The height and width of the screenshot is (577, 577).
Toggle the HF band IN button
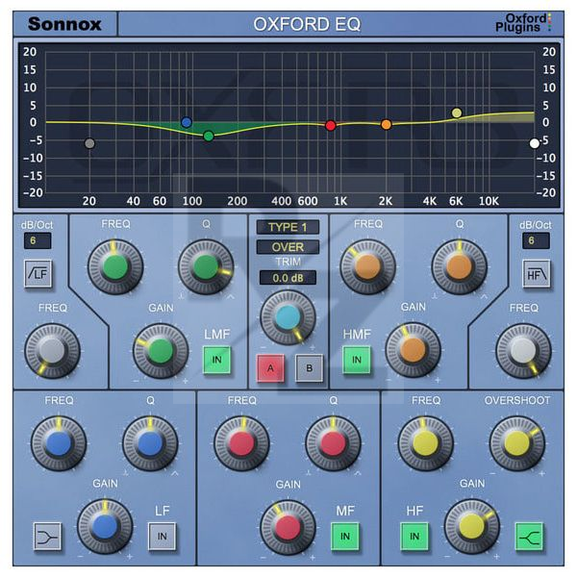(x=414, y=537)
